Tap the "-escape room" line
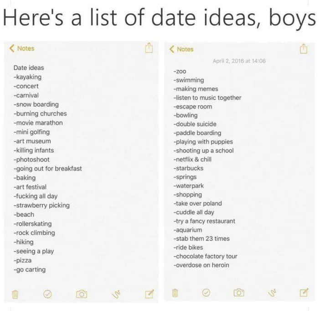This screenshot has height=311, width=319. 193,106
